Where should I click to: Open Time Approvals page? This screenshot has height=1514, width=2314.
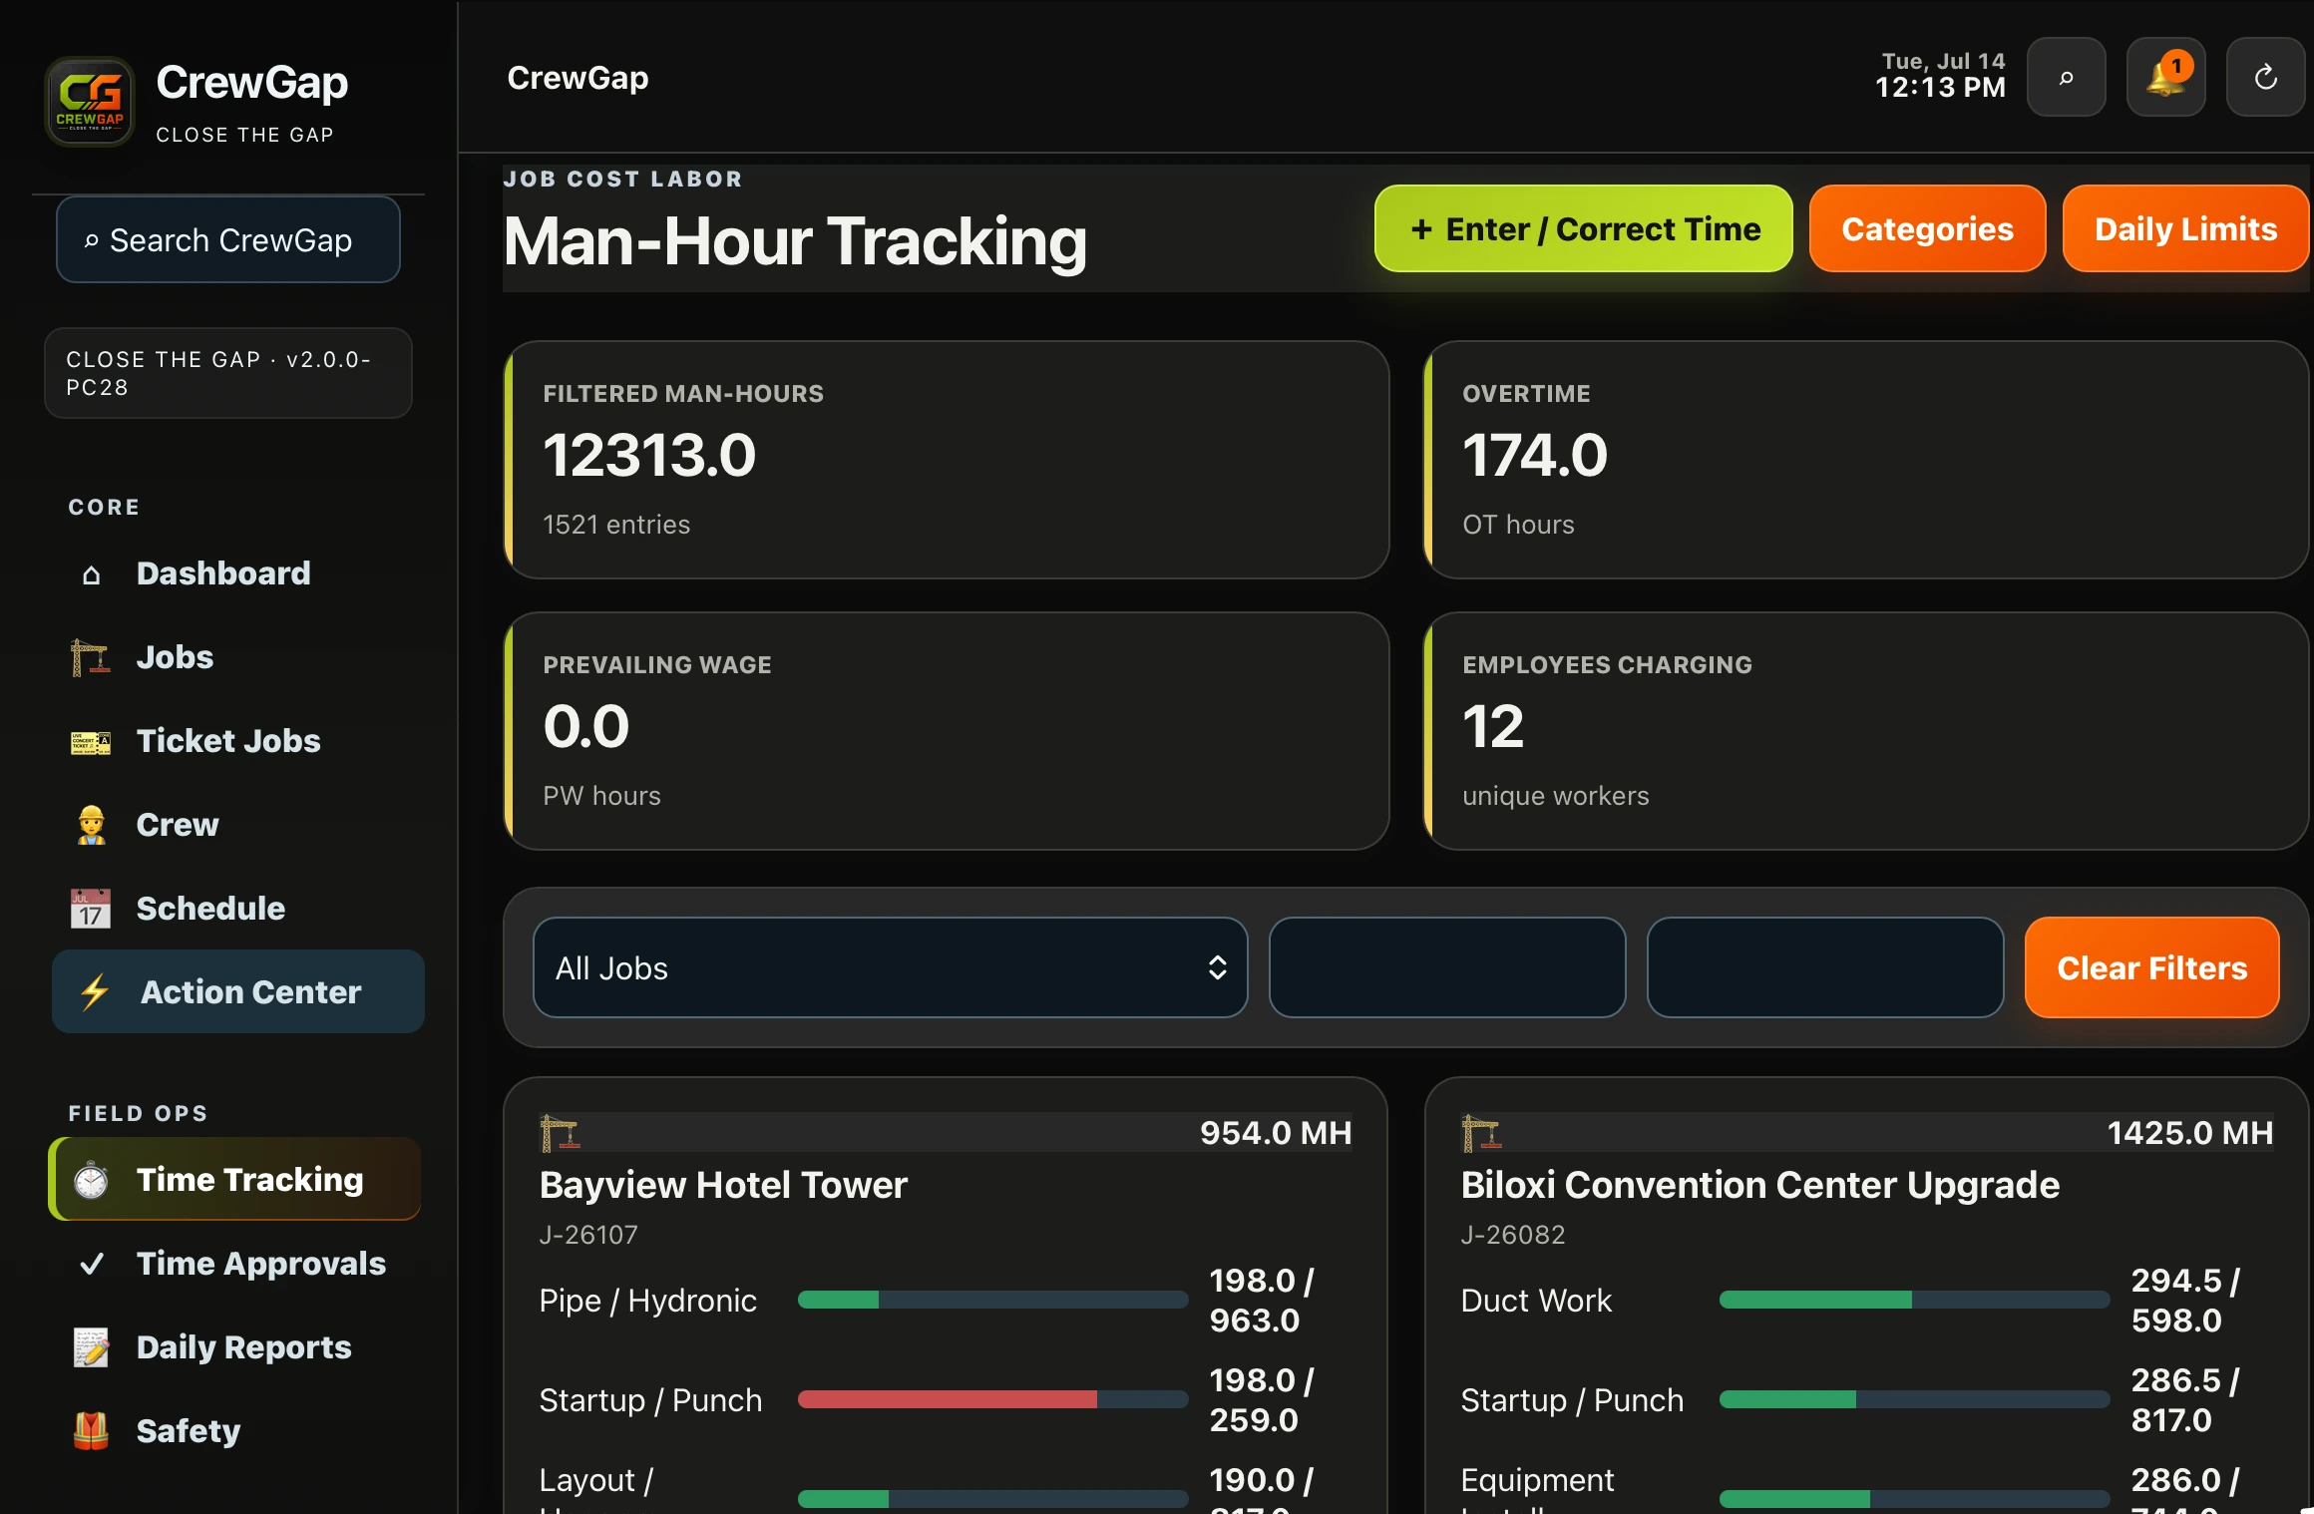(x=238, y=1264)
